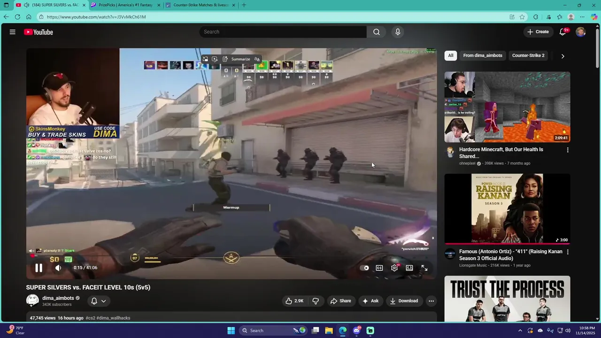601x338 pixels.
Task: Open the browser settings ellipsis menu
Action: tap(582, 17)
